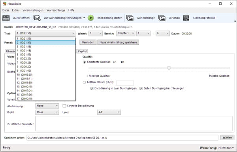Click the Vorschau preview icon

tap(162, 18)
